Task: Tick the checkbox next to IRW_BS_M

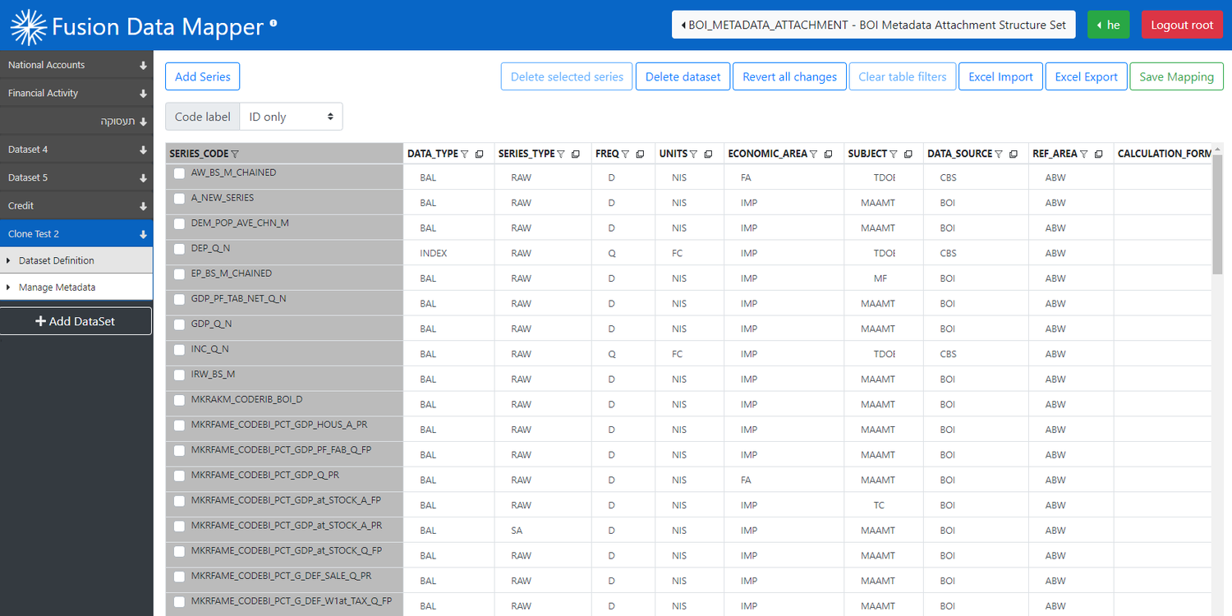Action: [x=178, y=375]
